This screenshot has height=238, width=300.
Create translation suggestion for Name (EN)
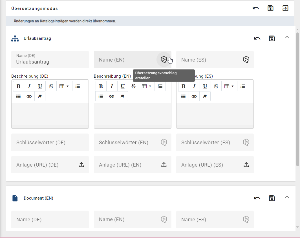[164, 59]
